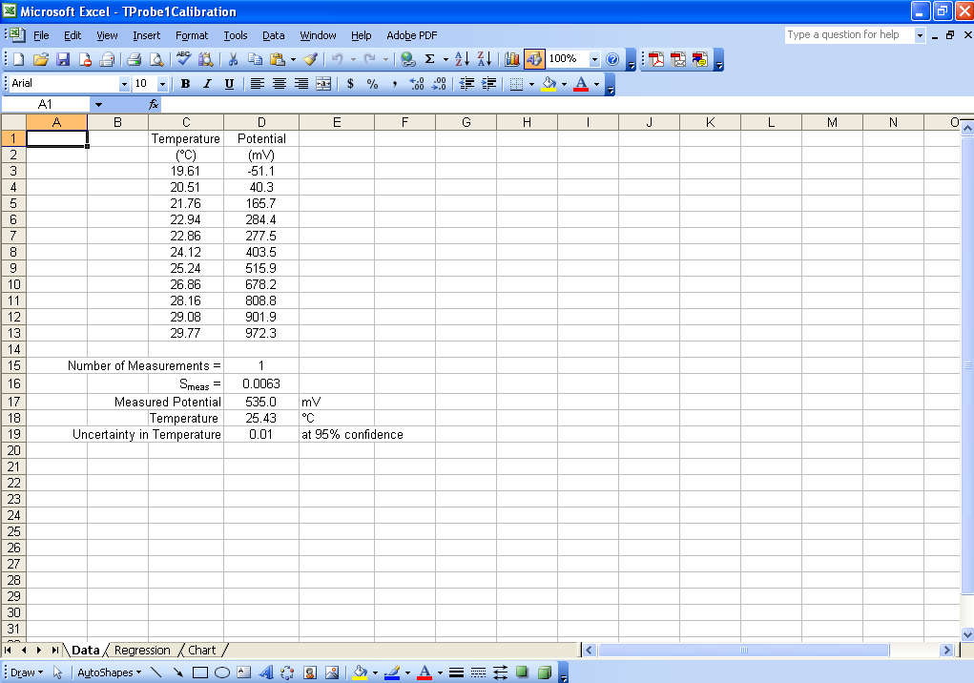Screen dimensions: 974x683
Task: Select cell D17 showing 535.0
Action: click(261, 402)
